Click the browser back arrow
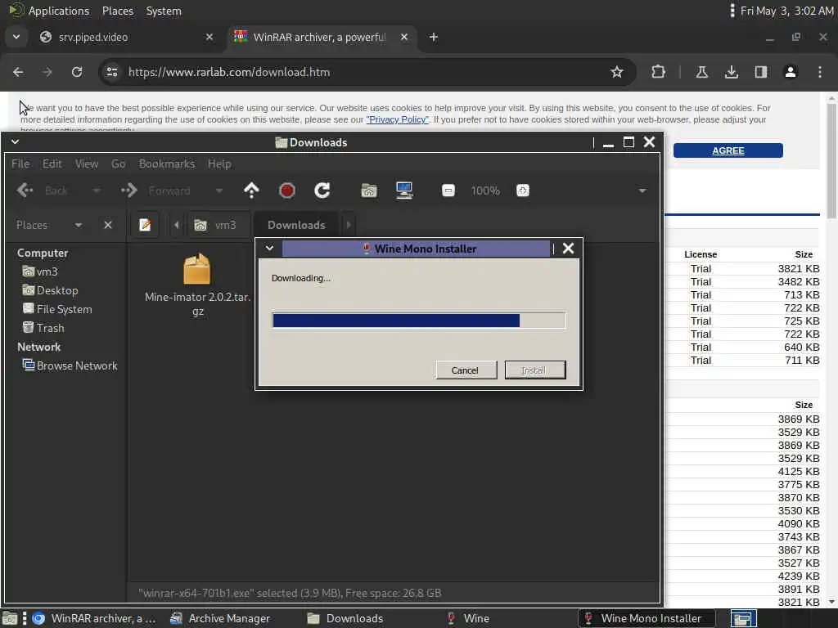This screenshot has width=838, height=628. click(x=18, y=72)
